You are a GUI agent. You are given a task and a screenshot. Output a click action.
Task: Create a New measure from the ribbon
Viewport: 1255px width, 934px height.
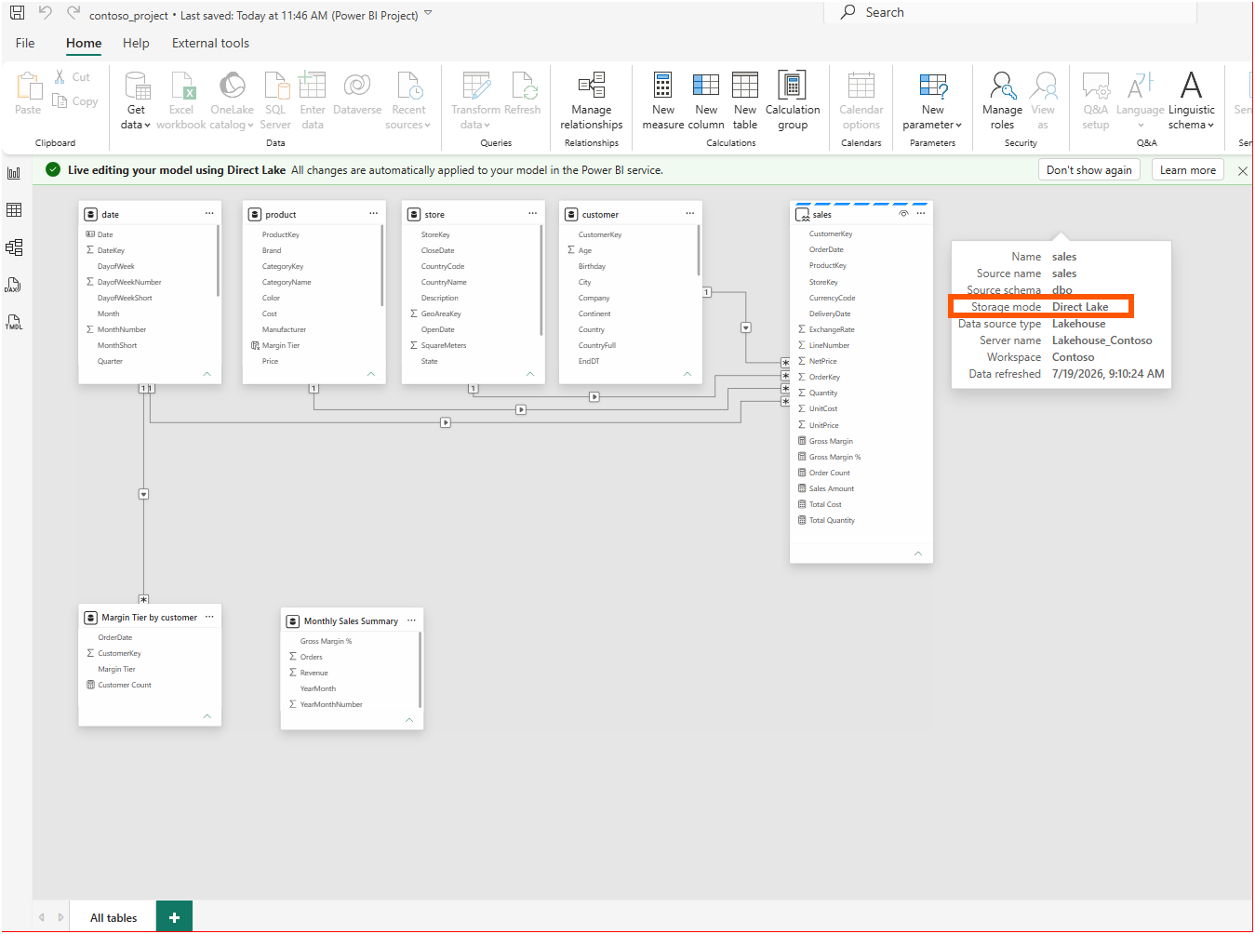(x=663, y=101)
